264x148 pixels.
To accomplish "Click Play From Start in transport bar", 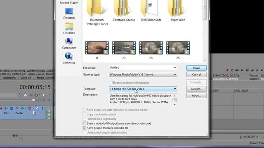I will (237, 70).
